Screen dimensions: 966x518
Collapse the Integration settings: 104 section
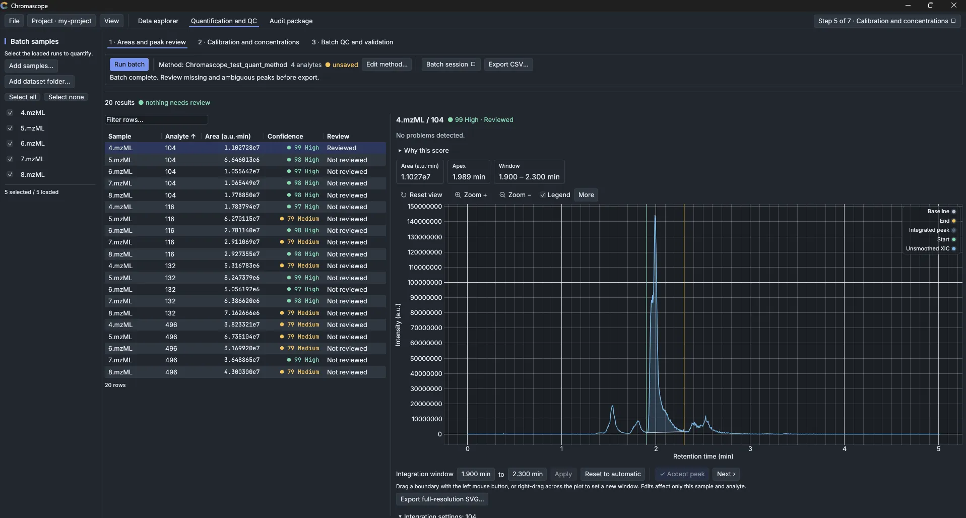click(x=436, y=515)
